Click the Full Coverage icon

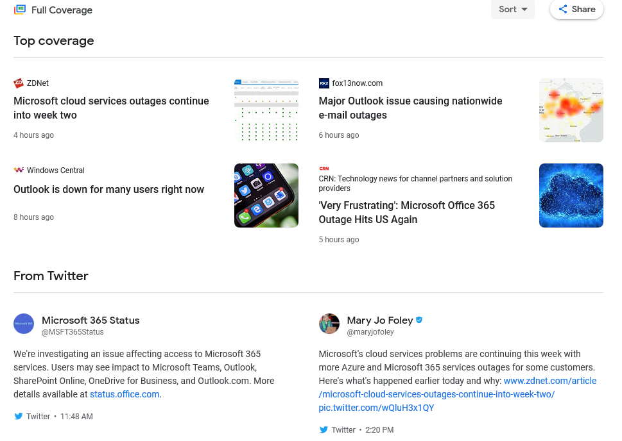click(x=20, y=10)
